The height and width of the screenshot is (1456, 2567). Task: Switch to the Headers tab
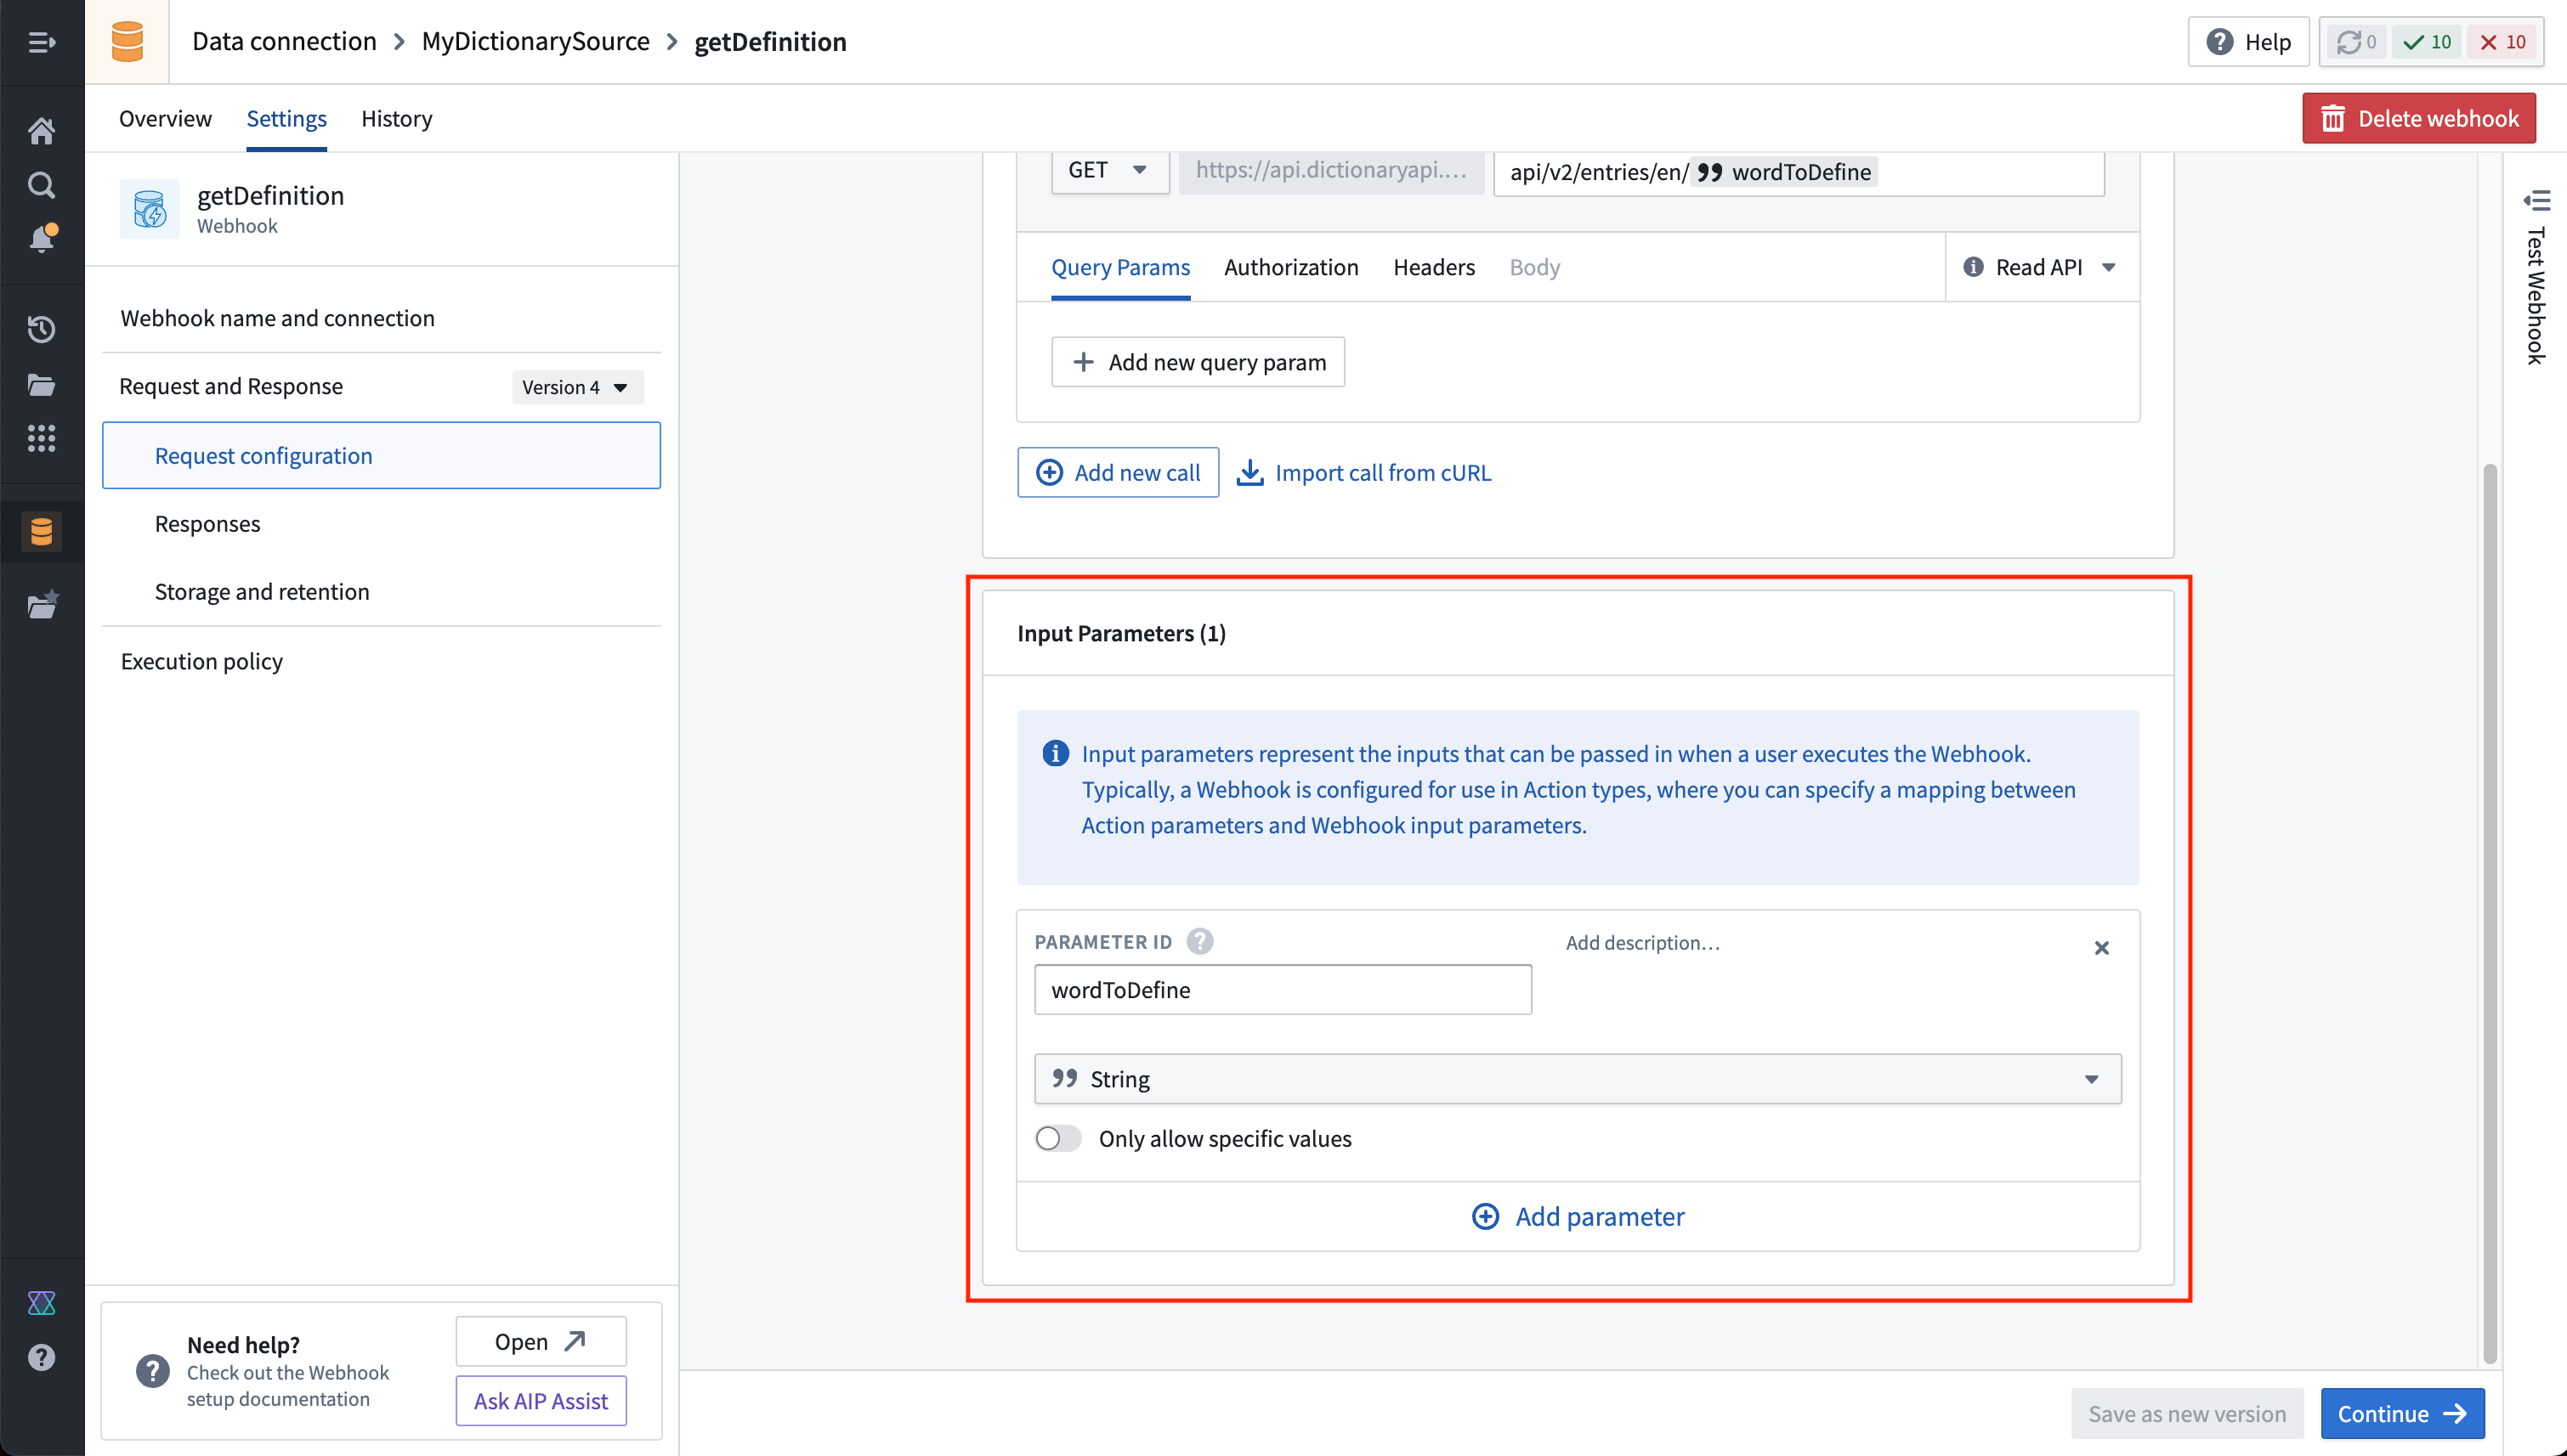click(1433, 268)
